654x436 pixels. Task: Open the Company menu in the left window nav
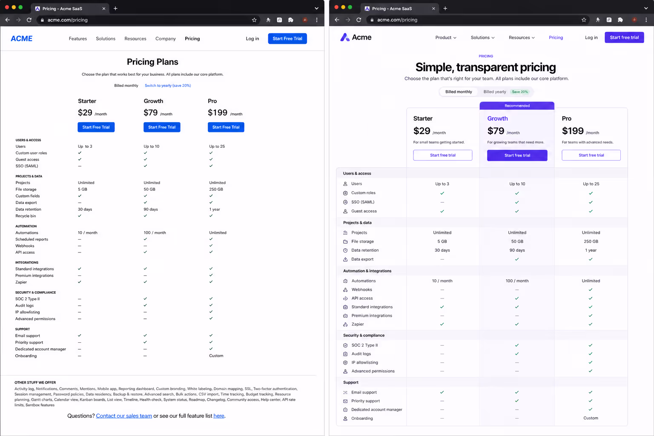[x=166, y=39]
